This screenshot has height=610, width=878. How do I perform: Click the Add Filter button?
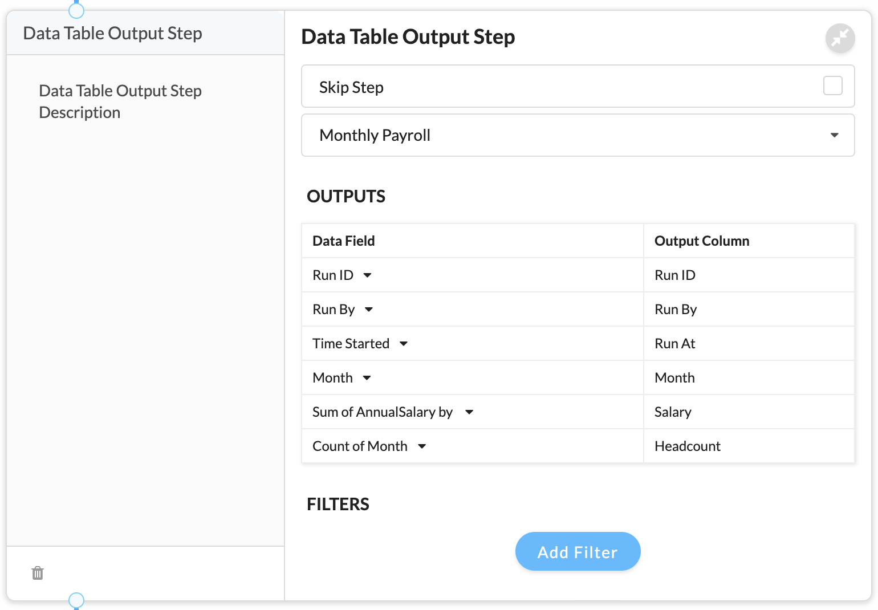point(578,551)
